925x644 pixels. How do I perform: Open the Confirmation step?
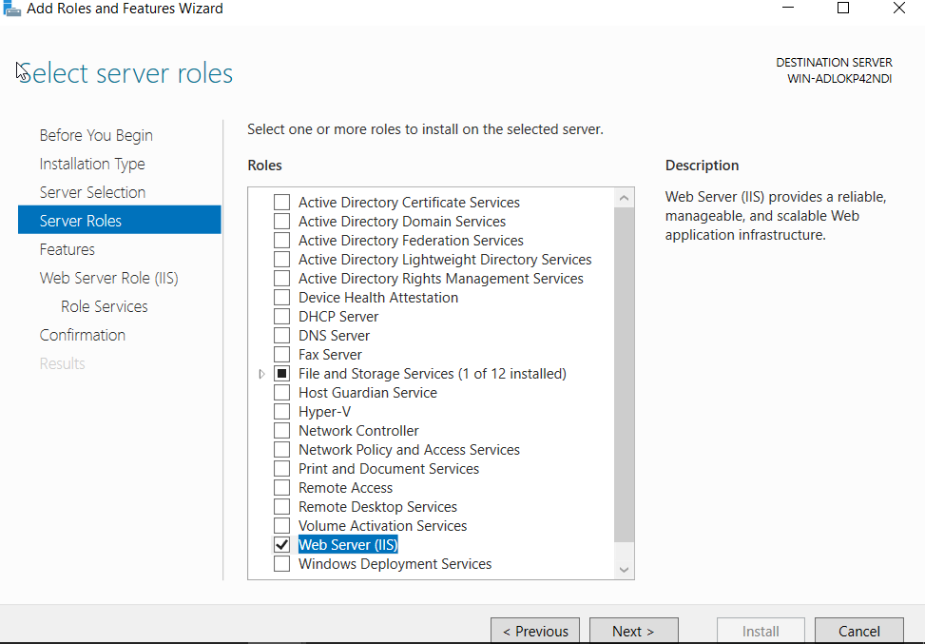[83, 335]
